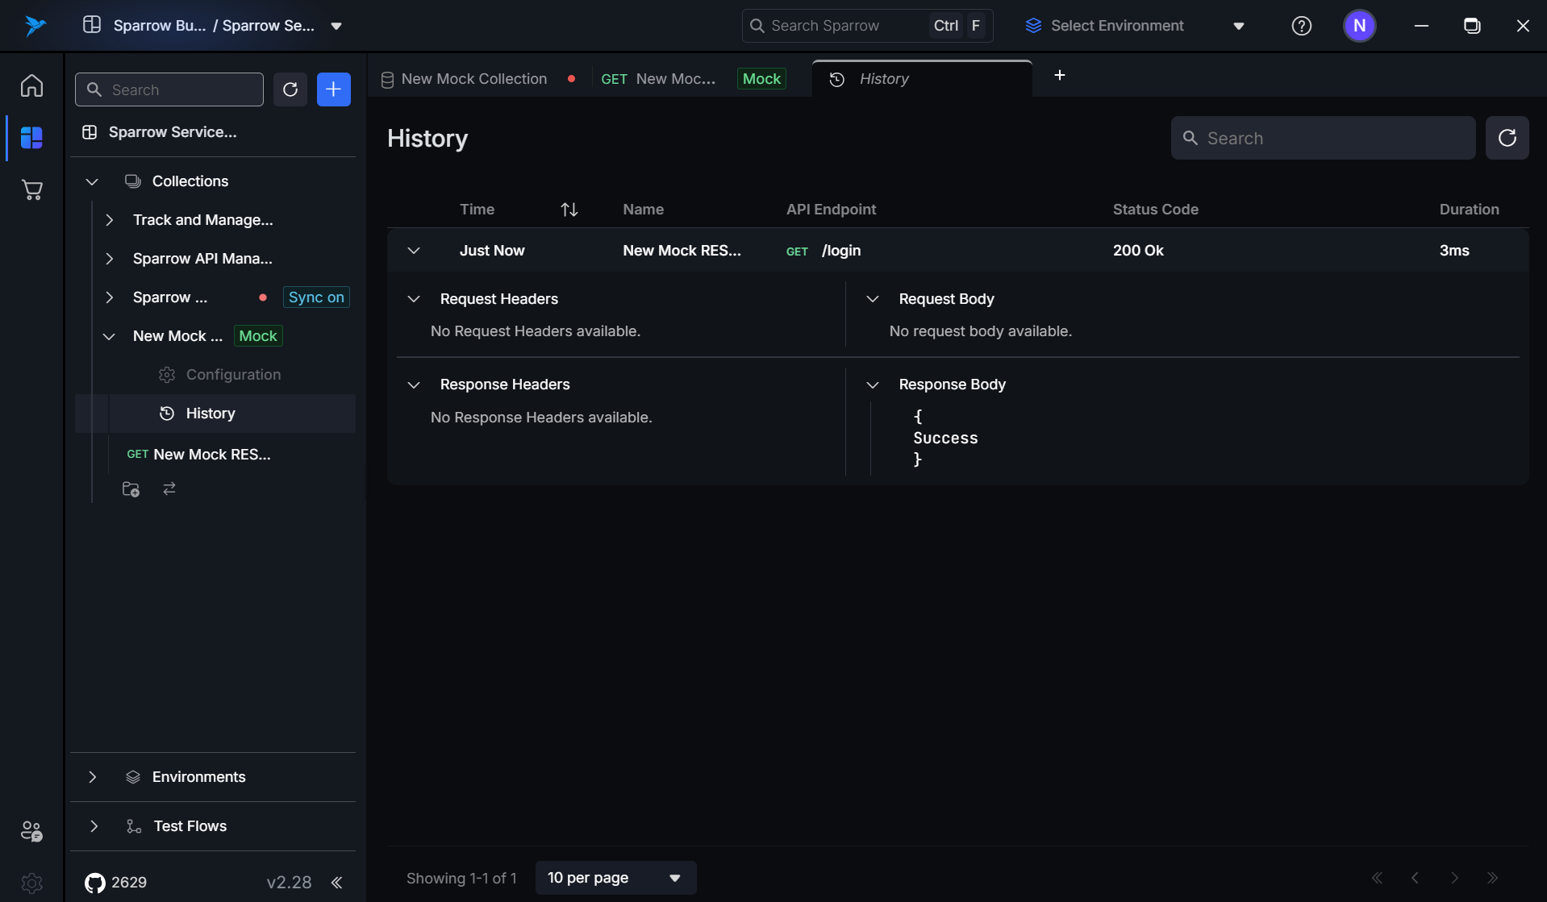Open the user profile avatar N
Screen dimensions: 1547x902
coord(1360,26)
